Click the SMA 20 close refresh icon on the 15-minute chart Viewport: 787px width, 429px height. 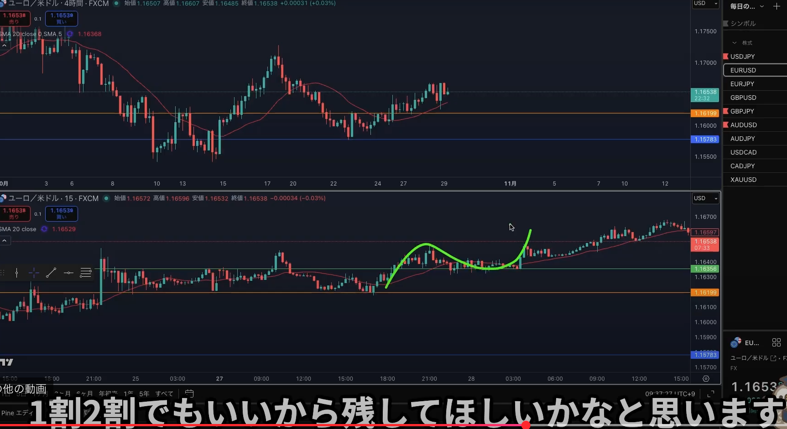pos(44,229)
